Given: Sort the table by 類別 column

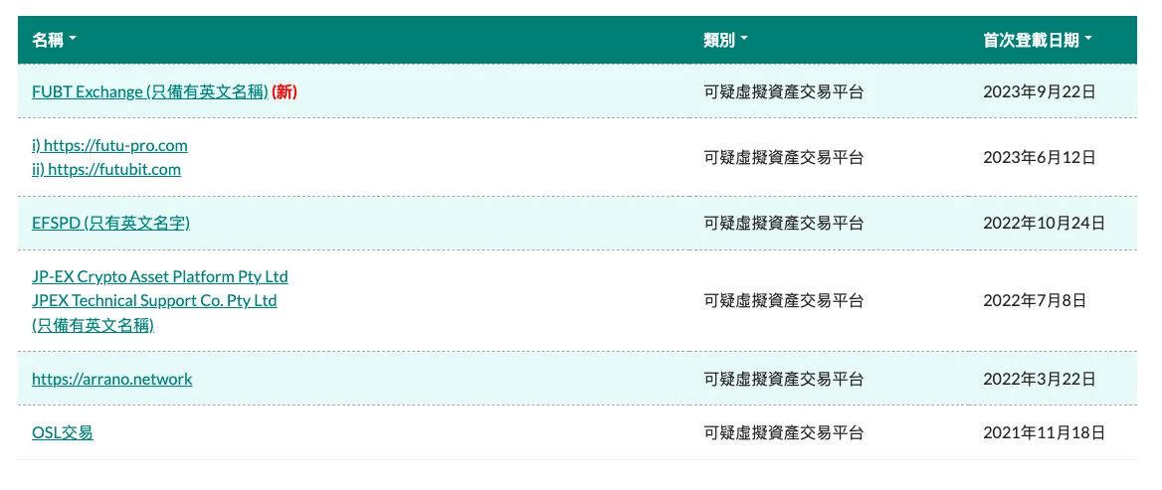Looking at the screenshot, I should (725, 40).
